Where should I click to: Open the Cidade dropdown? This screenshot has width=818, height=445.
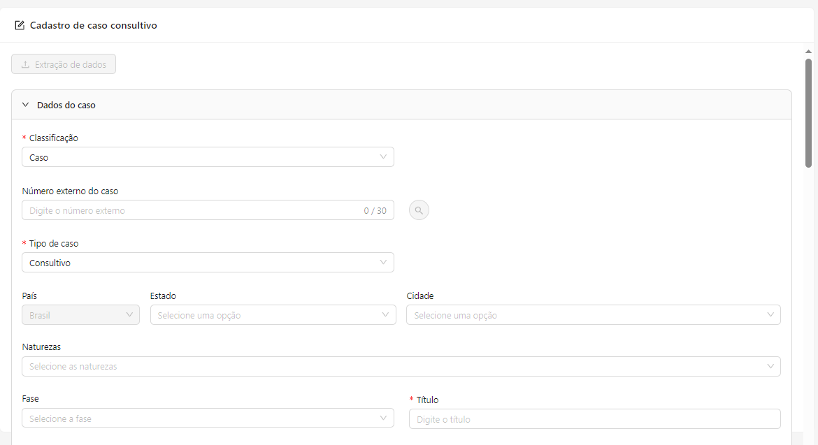[593, 315]
